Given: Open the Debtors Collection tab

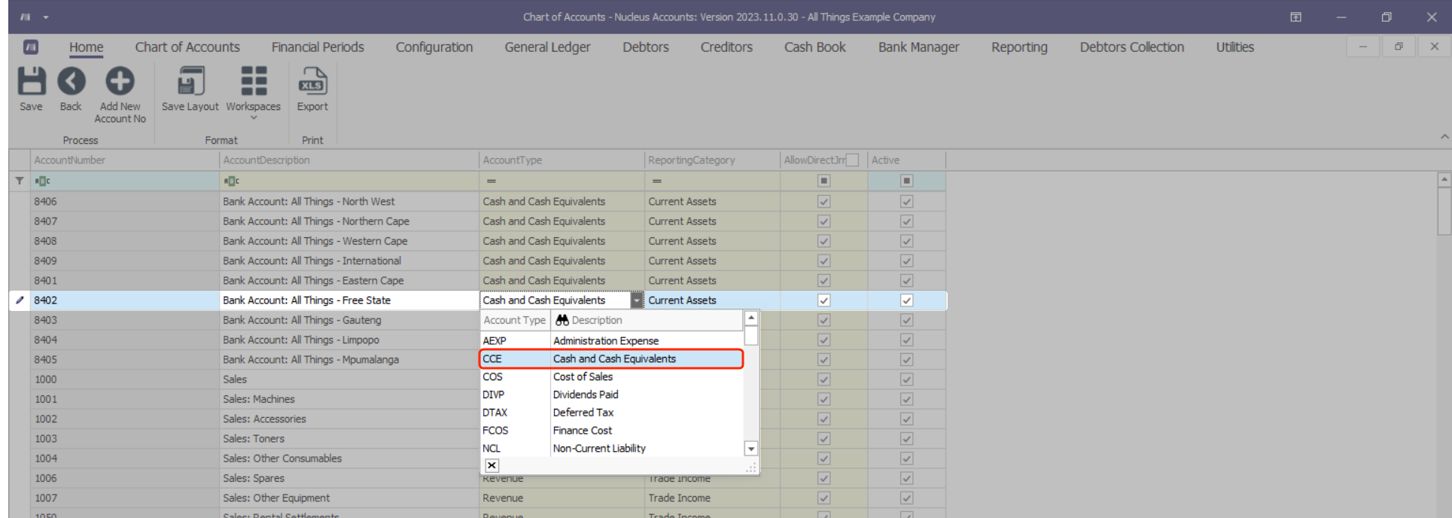Looking at the screenshot, I should pyautogui.click(x=1132, y=47).
